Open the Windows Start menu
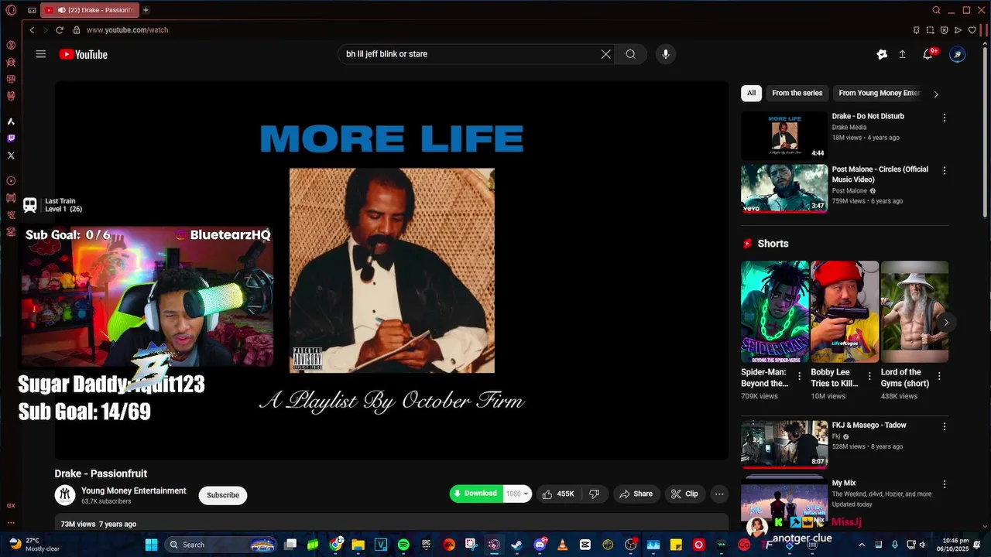Viewport: 991px width, 557px height. pyautogui.click(x=151, y=545)
